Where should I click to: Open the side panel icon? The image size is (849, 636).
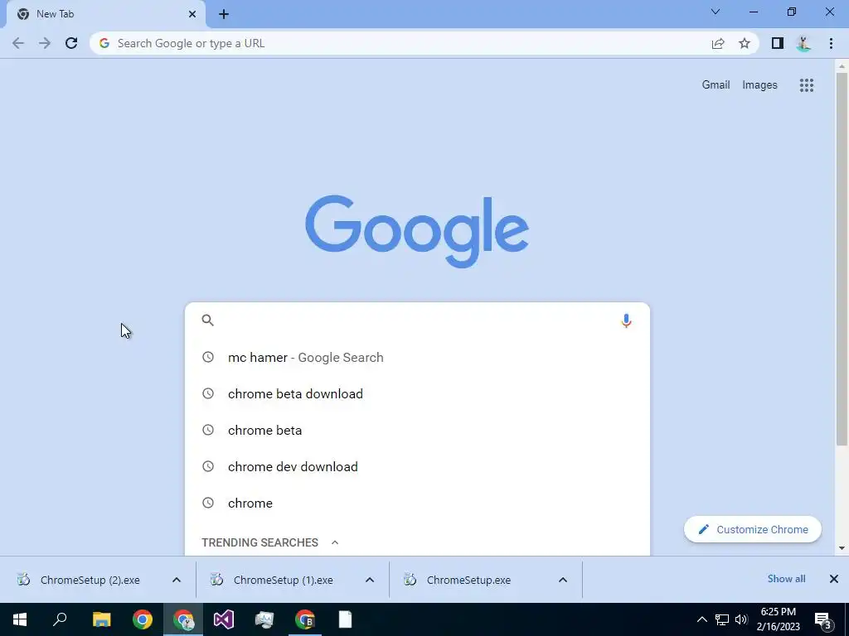(778, 43)
